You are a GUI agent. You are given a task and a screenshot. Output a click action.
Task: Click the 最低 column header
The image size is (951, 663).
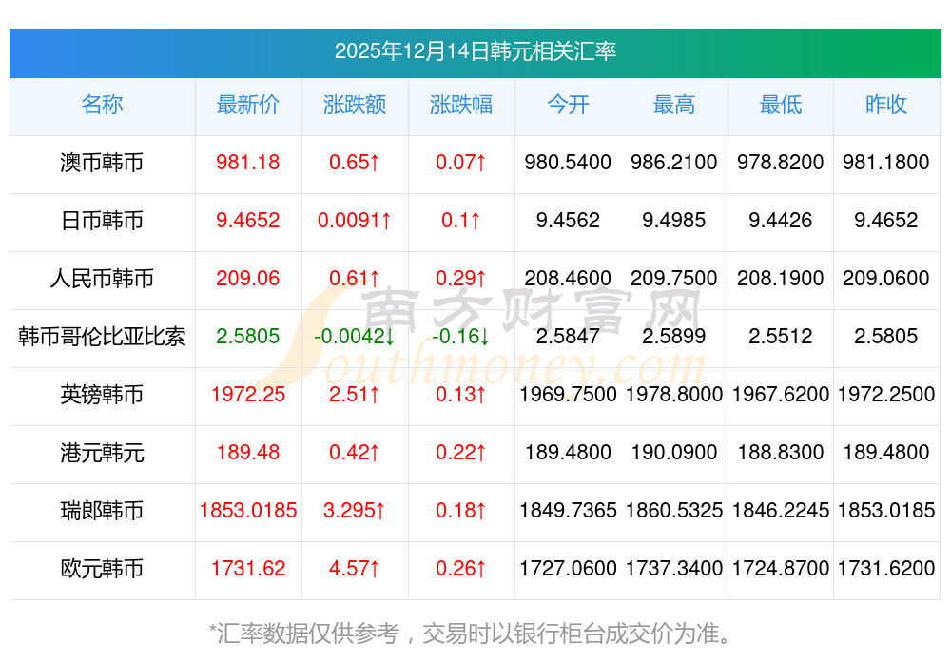pos(781,105)
